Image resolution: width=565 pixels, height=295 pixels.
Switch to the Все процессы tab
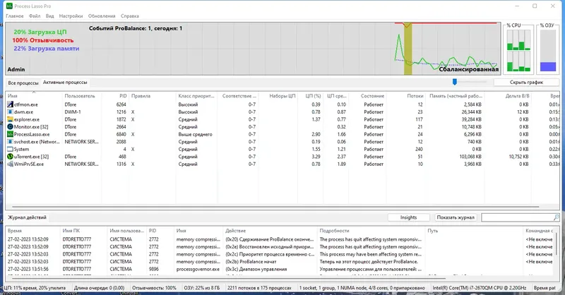(x=23, y=83)
